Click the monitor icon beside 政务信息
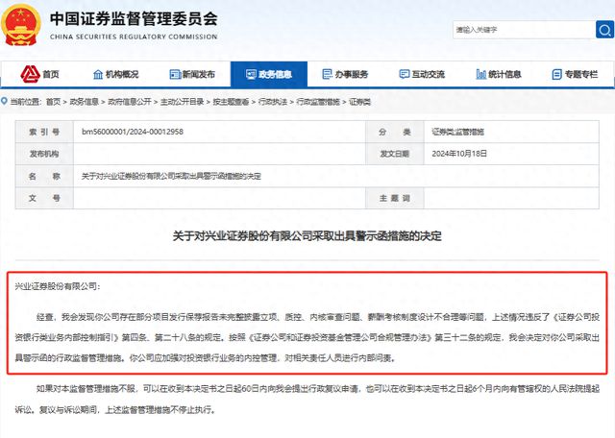This screenshot has height=438, width=615. click(251, 74)
